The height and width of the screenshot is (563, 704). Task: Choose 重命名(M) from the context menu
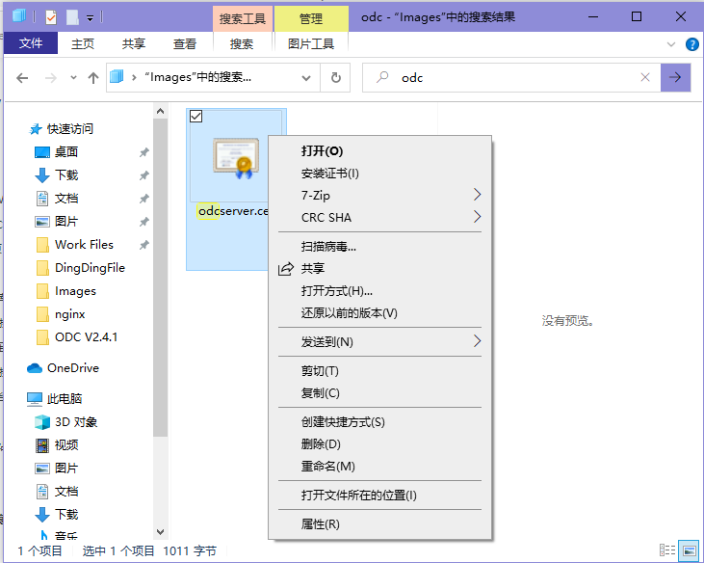point(379,467)
